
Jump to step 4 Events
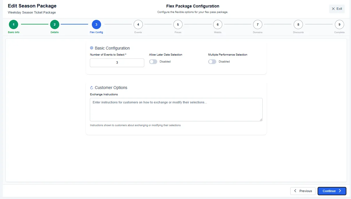(138, 24)
